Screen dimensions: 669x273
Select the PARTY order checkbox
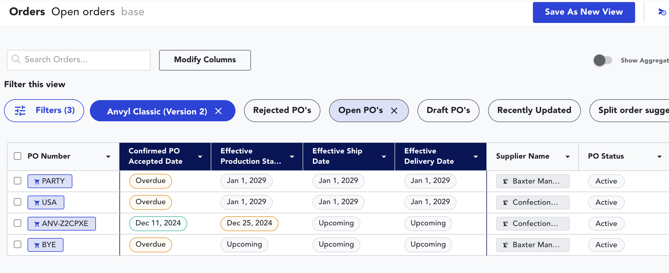(x=18, y=181)
